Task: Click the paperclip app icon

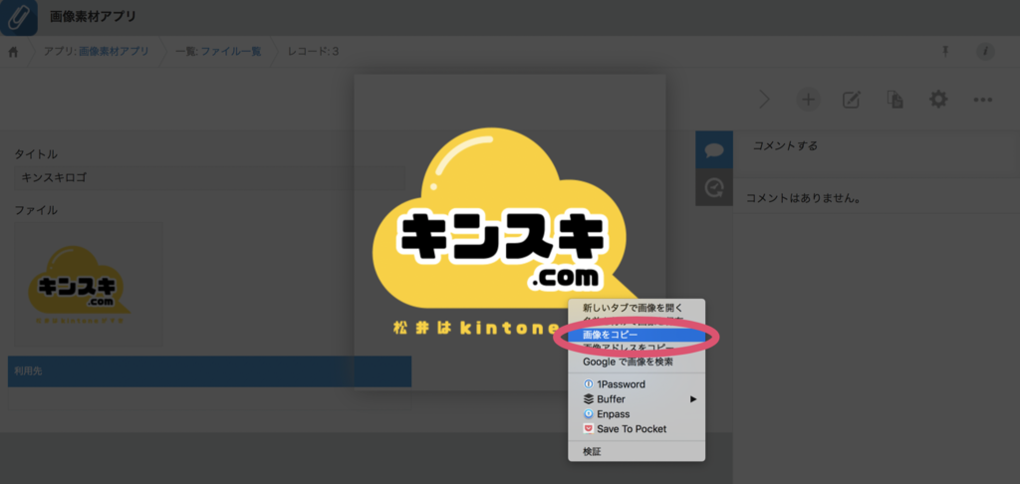Action: tap(18, 17)
